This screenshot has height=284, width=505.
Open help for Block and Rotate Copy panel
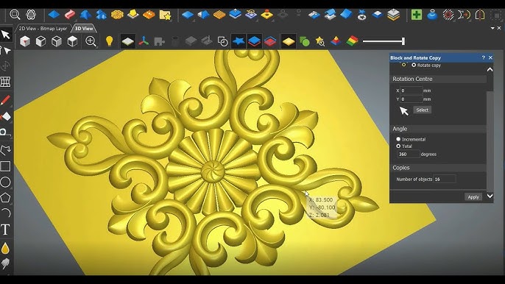tap(483, 57)
